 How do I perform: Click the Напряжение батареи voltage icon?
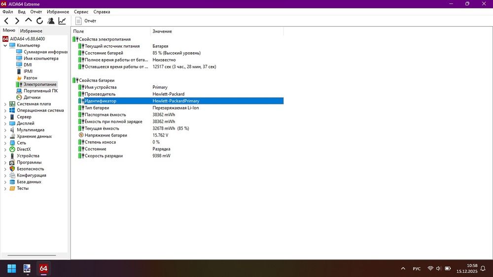pyautogui.click(x=81, y=135)
